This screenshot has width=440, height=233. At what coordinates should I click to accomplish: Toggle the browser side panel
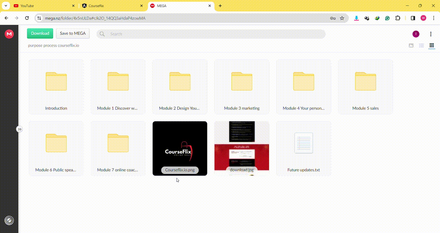pos(413,18)
